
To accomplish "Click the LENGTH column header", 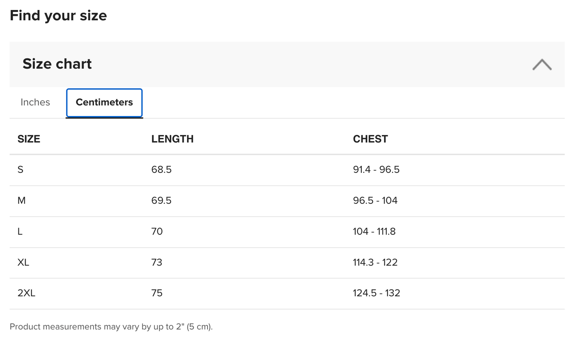I will point(172,139).
